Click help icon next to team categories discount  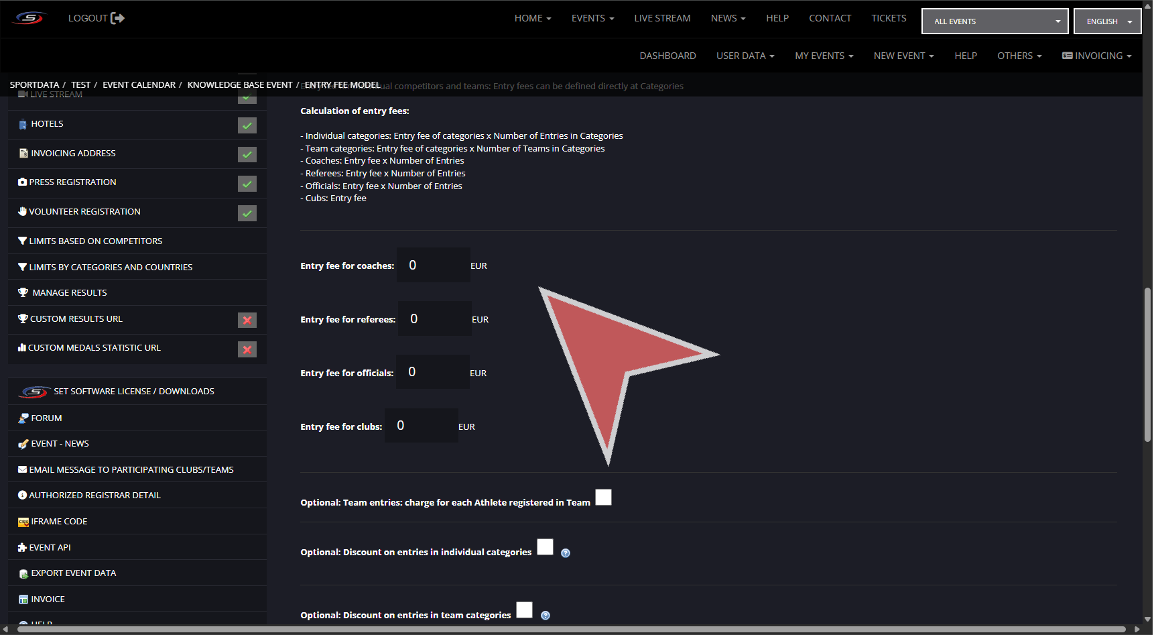(x=546, y=616)
